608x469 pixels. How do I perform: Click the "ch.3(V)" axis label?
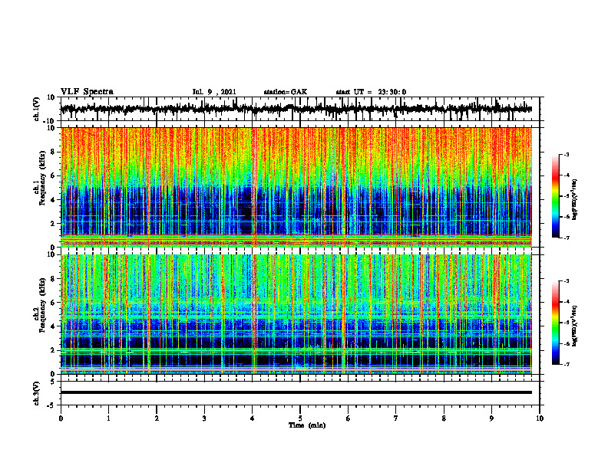37,394
